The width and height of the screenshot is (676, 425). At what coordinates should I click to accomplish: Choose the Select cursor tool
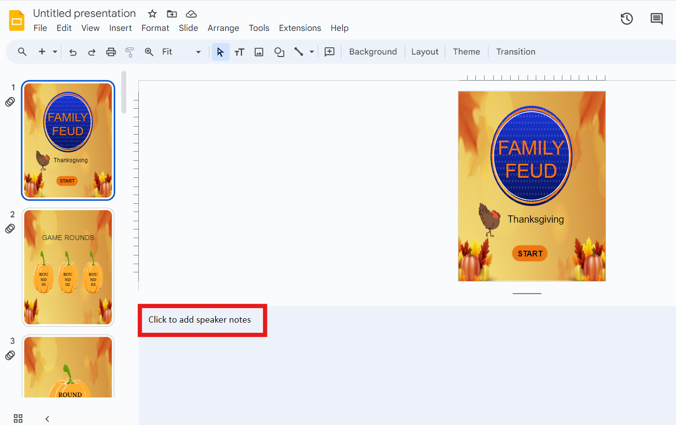pyautogui.click(x=220, y=52)
